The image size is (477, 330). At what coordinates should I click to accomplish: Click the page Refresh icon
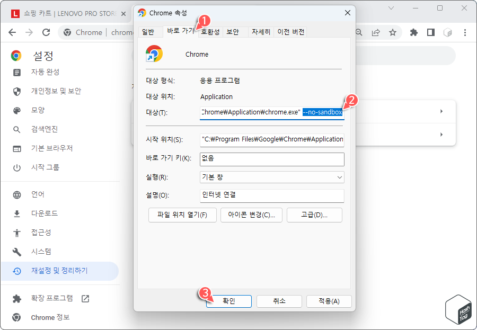46,32
